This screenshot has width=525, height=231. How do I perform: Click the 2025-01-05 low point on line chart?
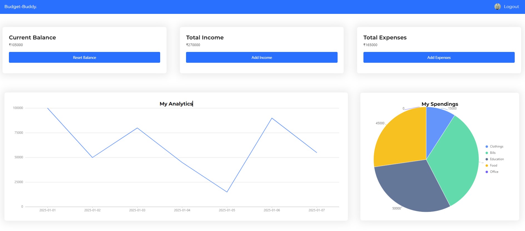227,192
